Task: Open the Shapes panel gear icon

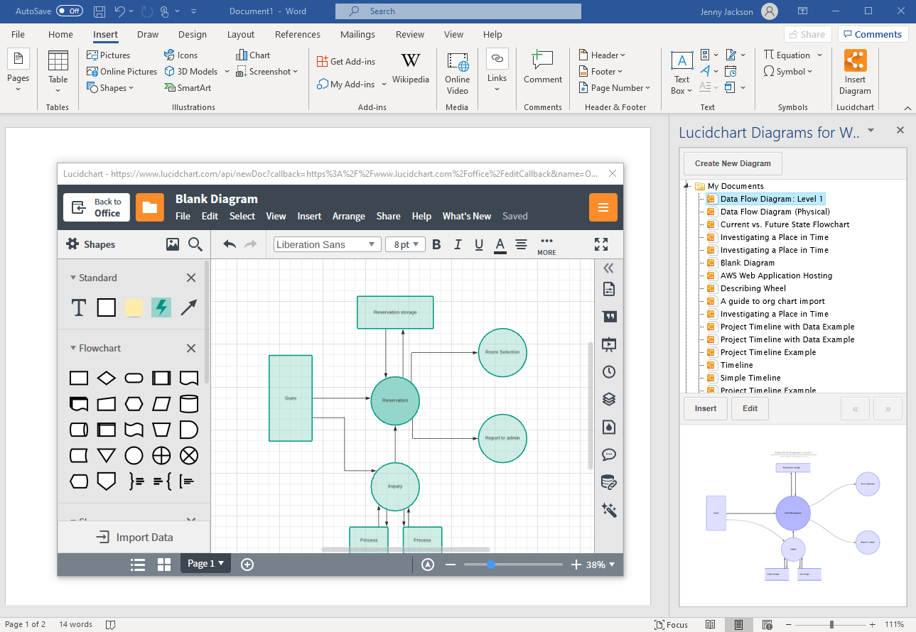Action: (72, 244)
